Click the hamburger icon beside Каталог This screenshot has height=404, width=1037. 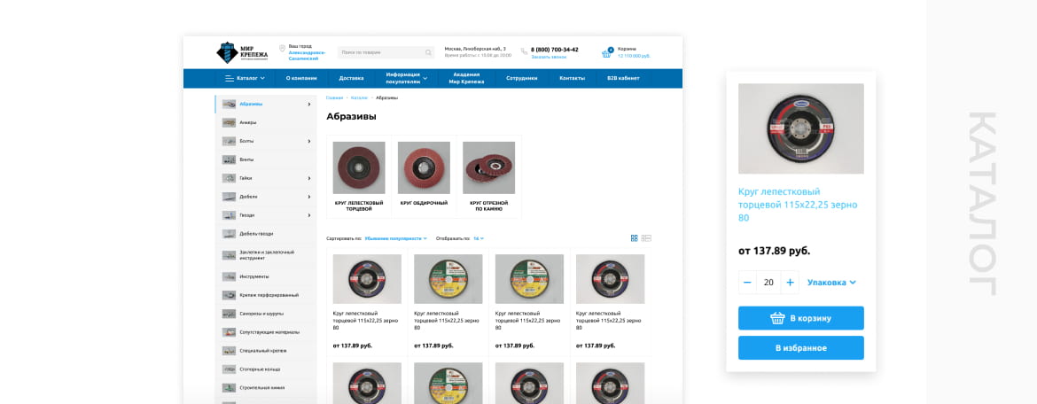click(x=230, y=78)
